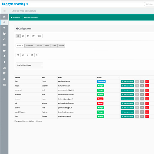The width and height of the screenshot is (154, 154).
Task: Click the light grey icon in Sébastien row
Action: coord(137,95)
